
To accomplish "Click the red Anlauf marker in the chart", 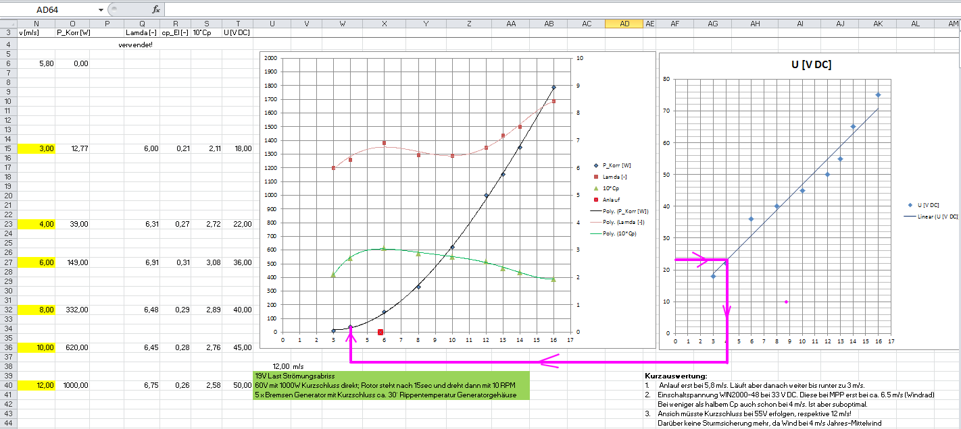I will click(380, 332).
